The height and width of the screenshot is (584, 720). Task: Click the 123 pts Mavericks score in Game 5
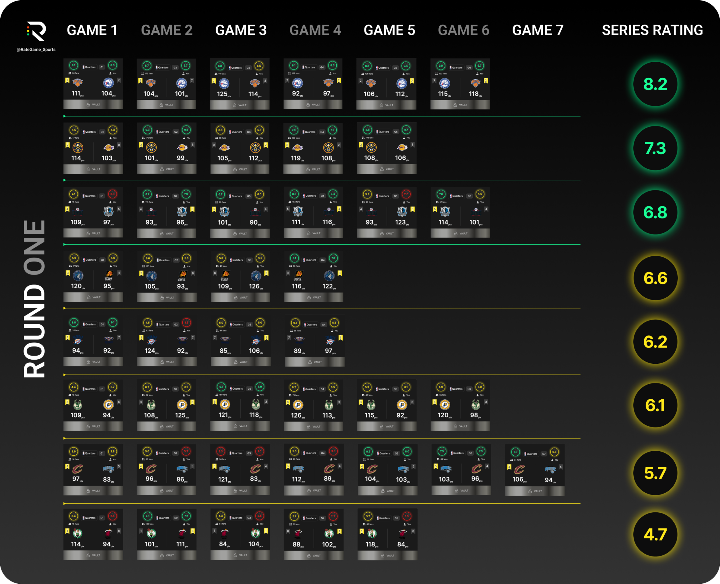tap(402, 222)
